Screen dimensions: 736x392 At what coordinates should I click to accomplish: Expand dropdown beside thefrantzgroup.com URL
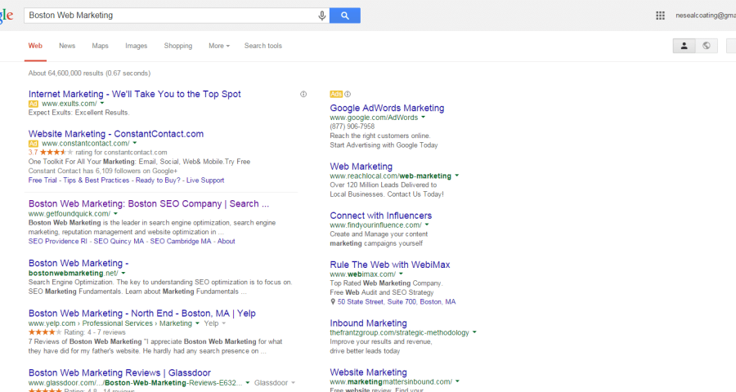coord(474,332)
